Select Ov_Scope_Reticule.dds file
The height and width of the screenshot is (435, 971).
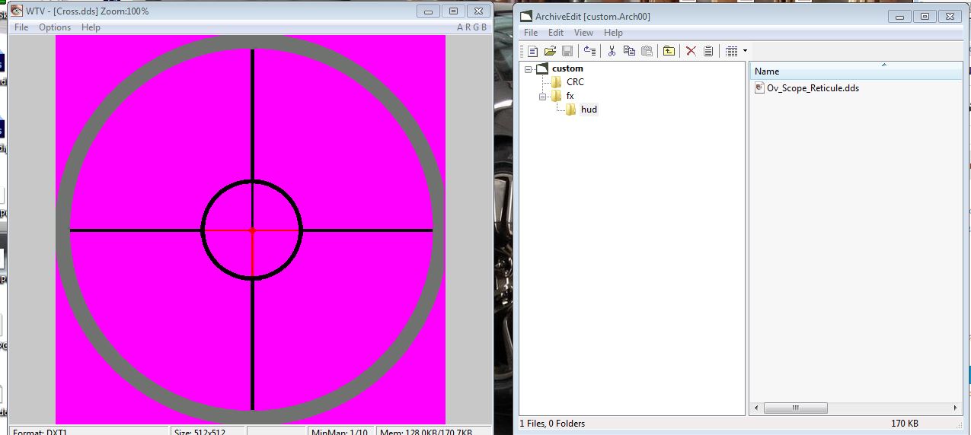(x=813, y=88)
